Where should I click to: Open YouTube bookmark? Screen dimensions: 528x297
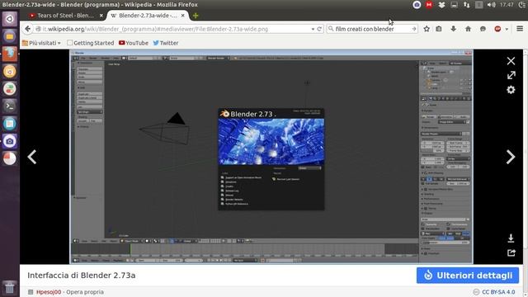pos(134,43)
